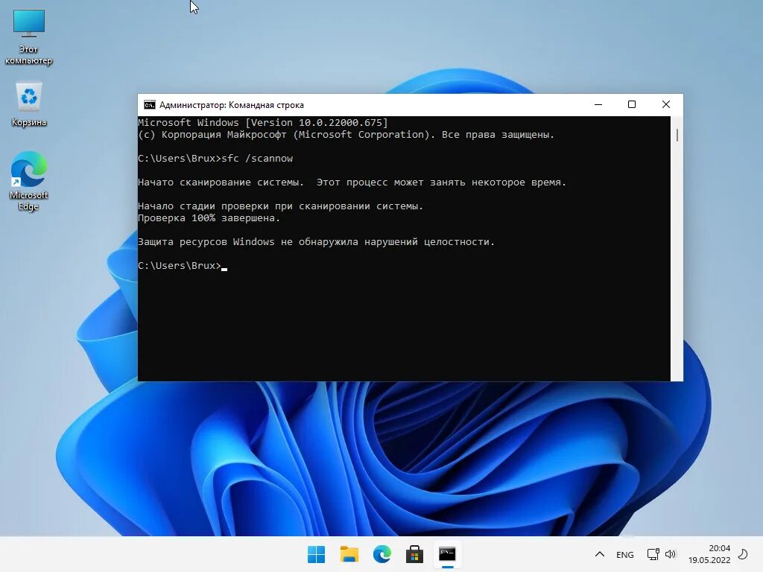The image size is (763, 572).
Task: Switch the ENG input language indicator
Action: pyautogui.click(x=625, y=554)
